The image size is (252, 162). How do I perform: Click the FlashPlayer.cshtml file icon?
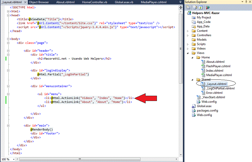(203, 66)
